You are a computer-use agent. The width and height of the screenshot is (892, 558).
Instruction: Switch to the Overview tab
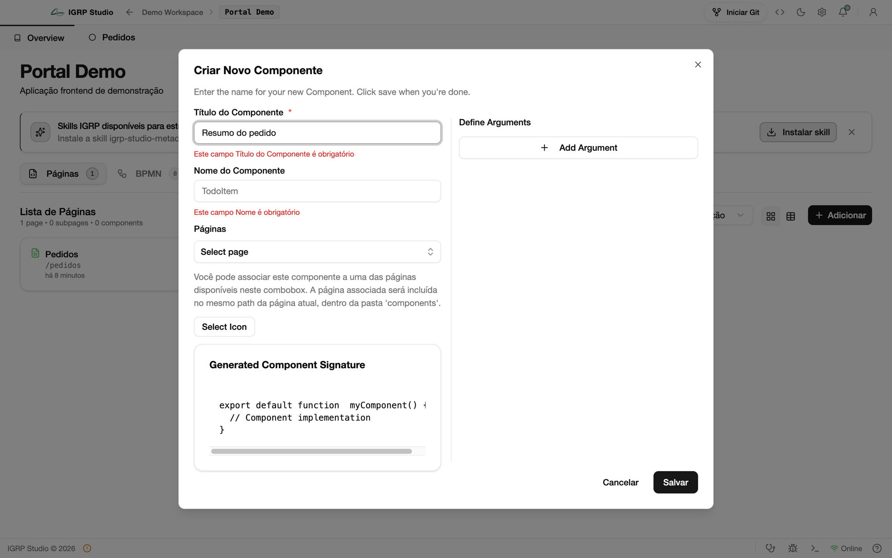[39, 38]
